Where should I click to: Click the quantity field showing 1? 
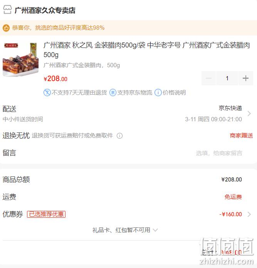[x=227, y=78]
